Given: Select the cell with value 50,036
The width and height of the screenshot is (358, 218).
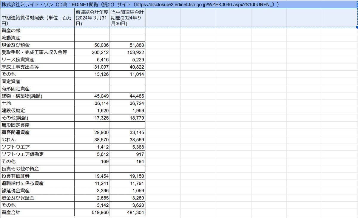Looking at the screenshot, I should pyautogui.click(x=92, y=45).
